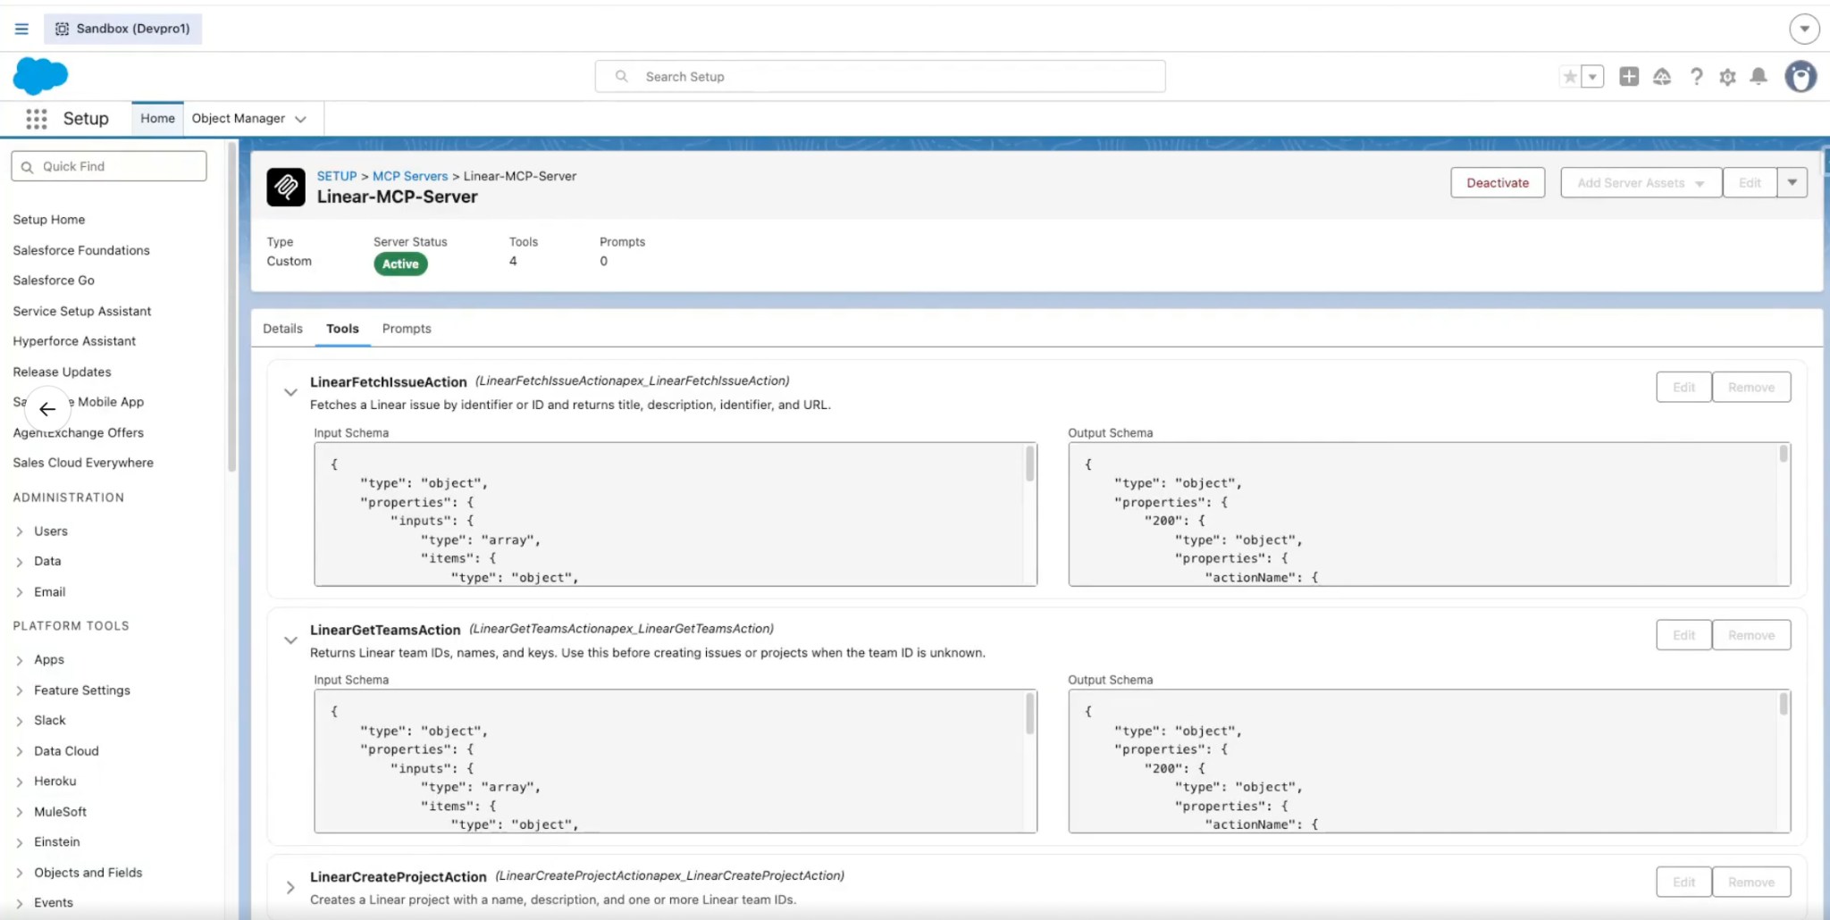Click the Linear-MCP-Server app icon
Image resolution: width=1830 pixels, height=920 pixels.
click(286, 188)
